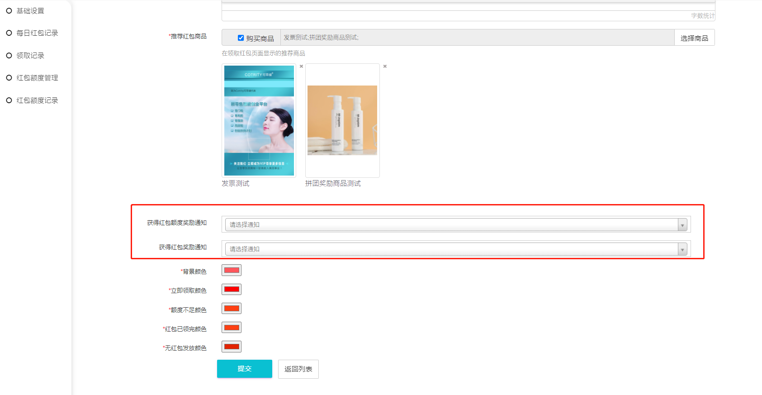Open the 背景颜色 color picker
This screenshot has width=762, height=395.
(232, 271)
